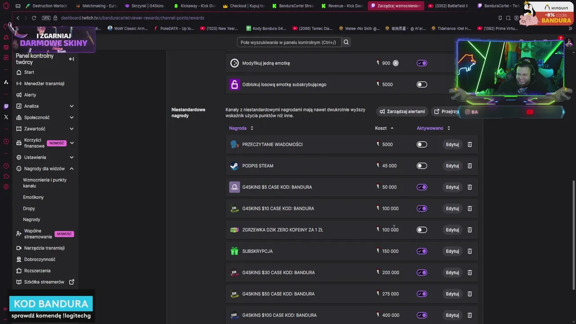Disable the G4SKINS $5 CASE toggle

coord(422,187)
